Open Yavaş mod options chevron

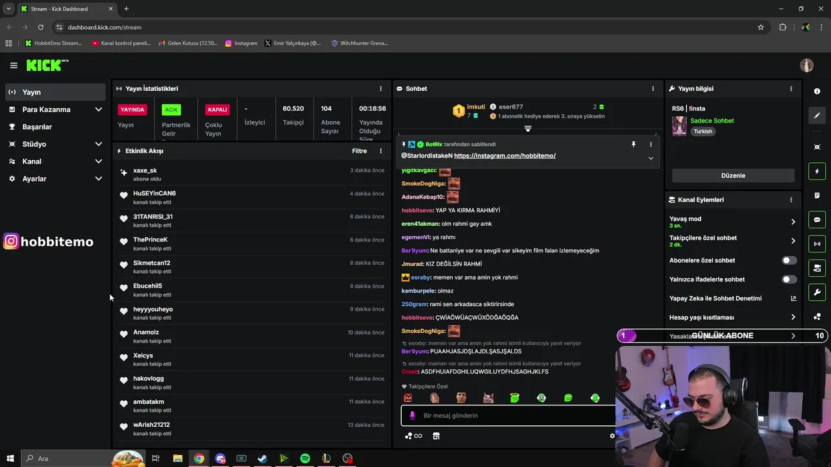point(793,222)
